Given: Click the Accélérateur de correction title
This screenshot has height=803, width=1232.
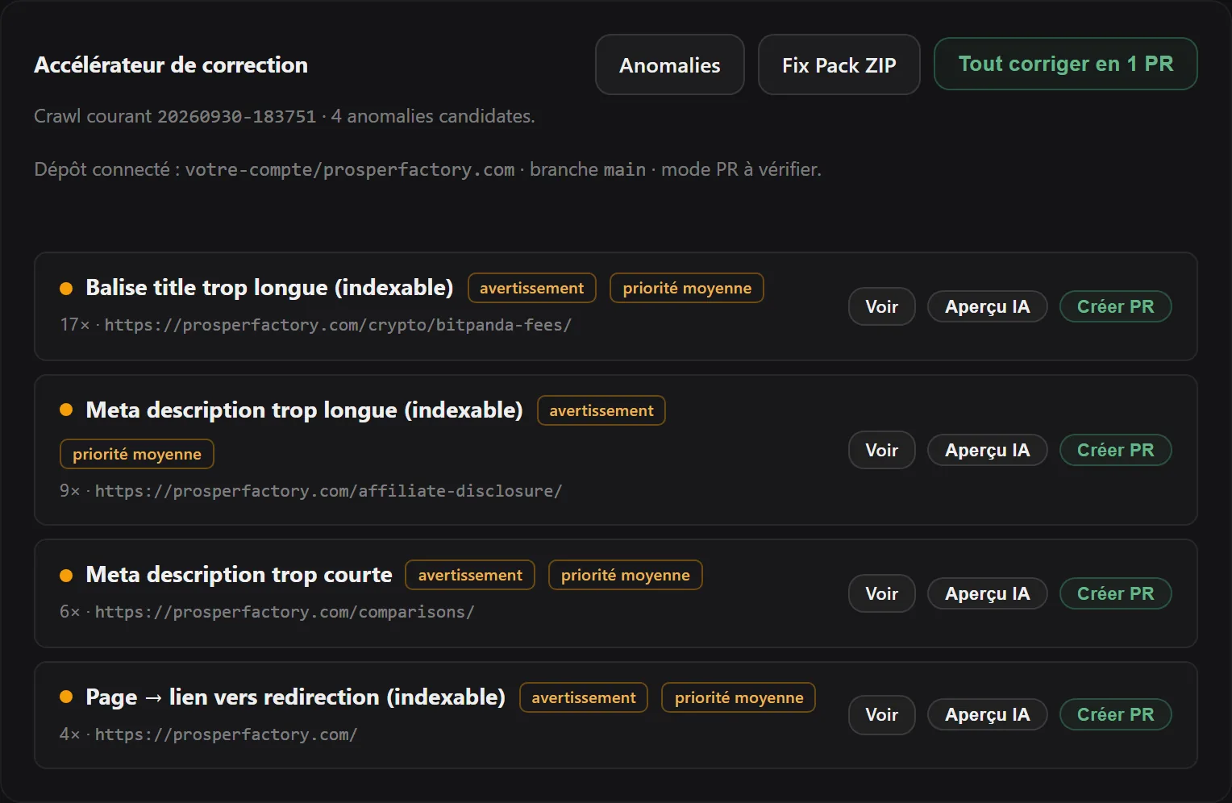Looking at the screenshot, I should tap(171, 64).
